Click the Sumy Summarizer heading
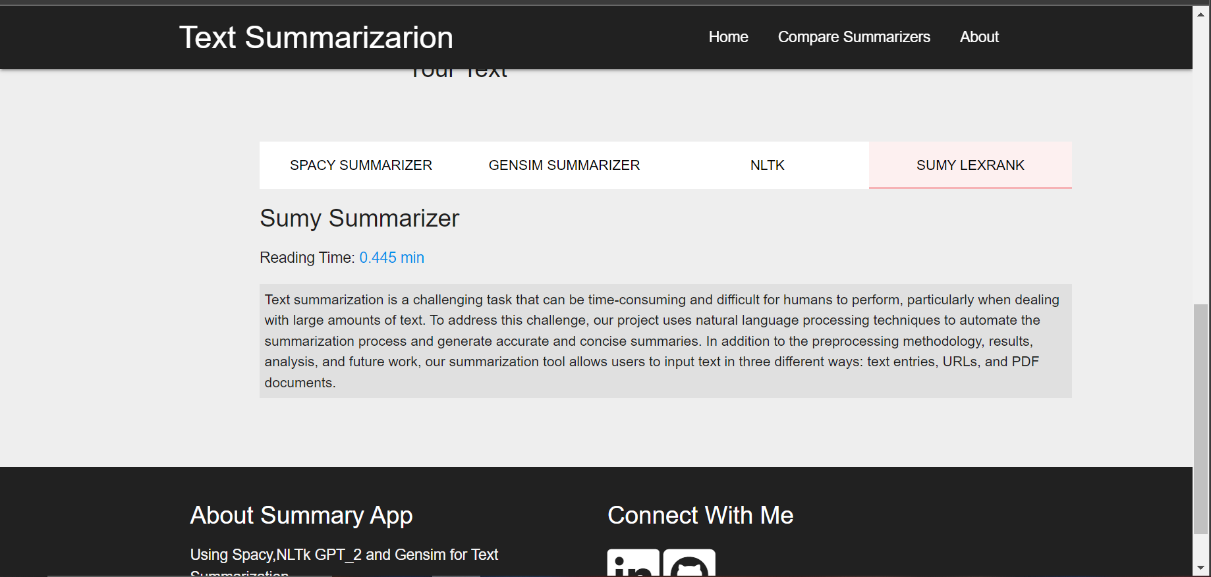This screenshot has height=577, width=1211. tap(359, 218)
